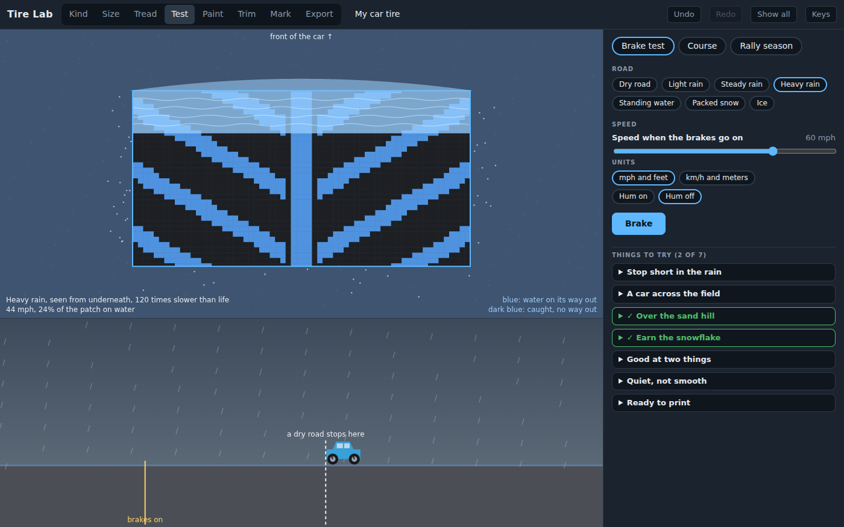This screenshot has width=844, height=527.
Task: Open the Rally season mode
Action: coord(766,46)
